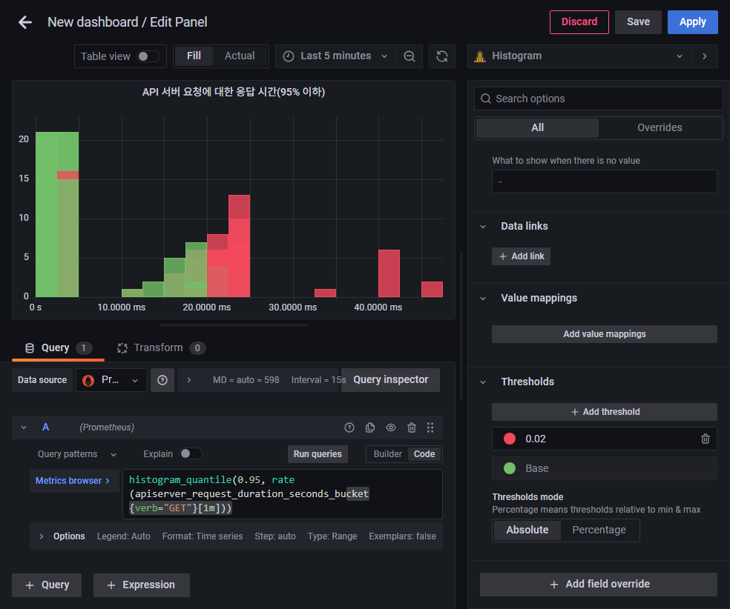Click the panel title in the chart
The height and width of the screenshot is (609, 730).
point(234,92)
